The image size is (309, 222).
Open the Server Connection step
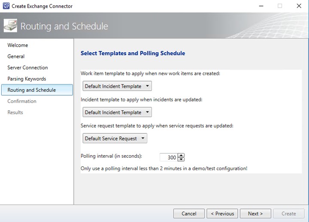(27, 68)
